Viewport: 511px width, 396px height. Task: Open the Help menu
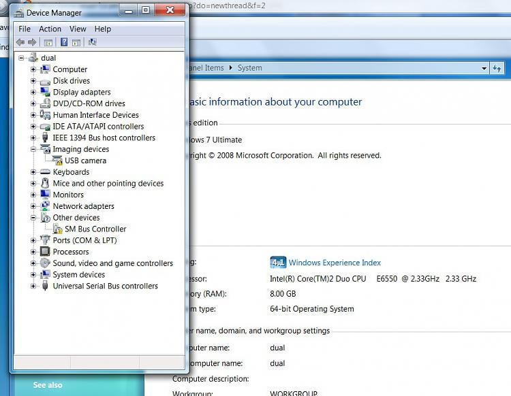(x=103, y=29)
